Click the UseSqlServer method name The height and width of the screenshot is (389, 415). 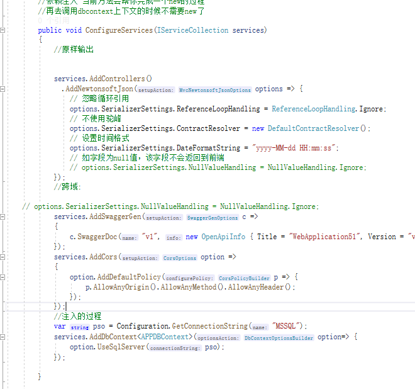[x=121, y=347]
